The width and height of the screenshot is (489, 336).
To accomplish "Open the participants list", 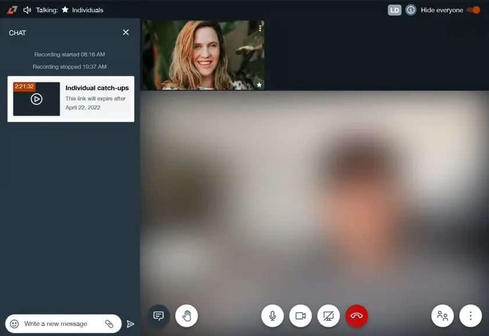I will point(442,316).
